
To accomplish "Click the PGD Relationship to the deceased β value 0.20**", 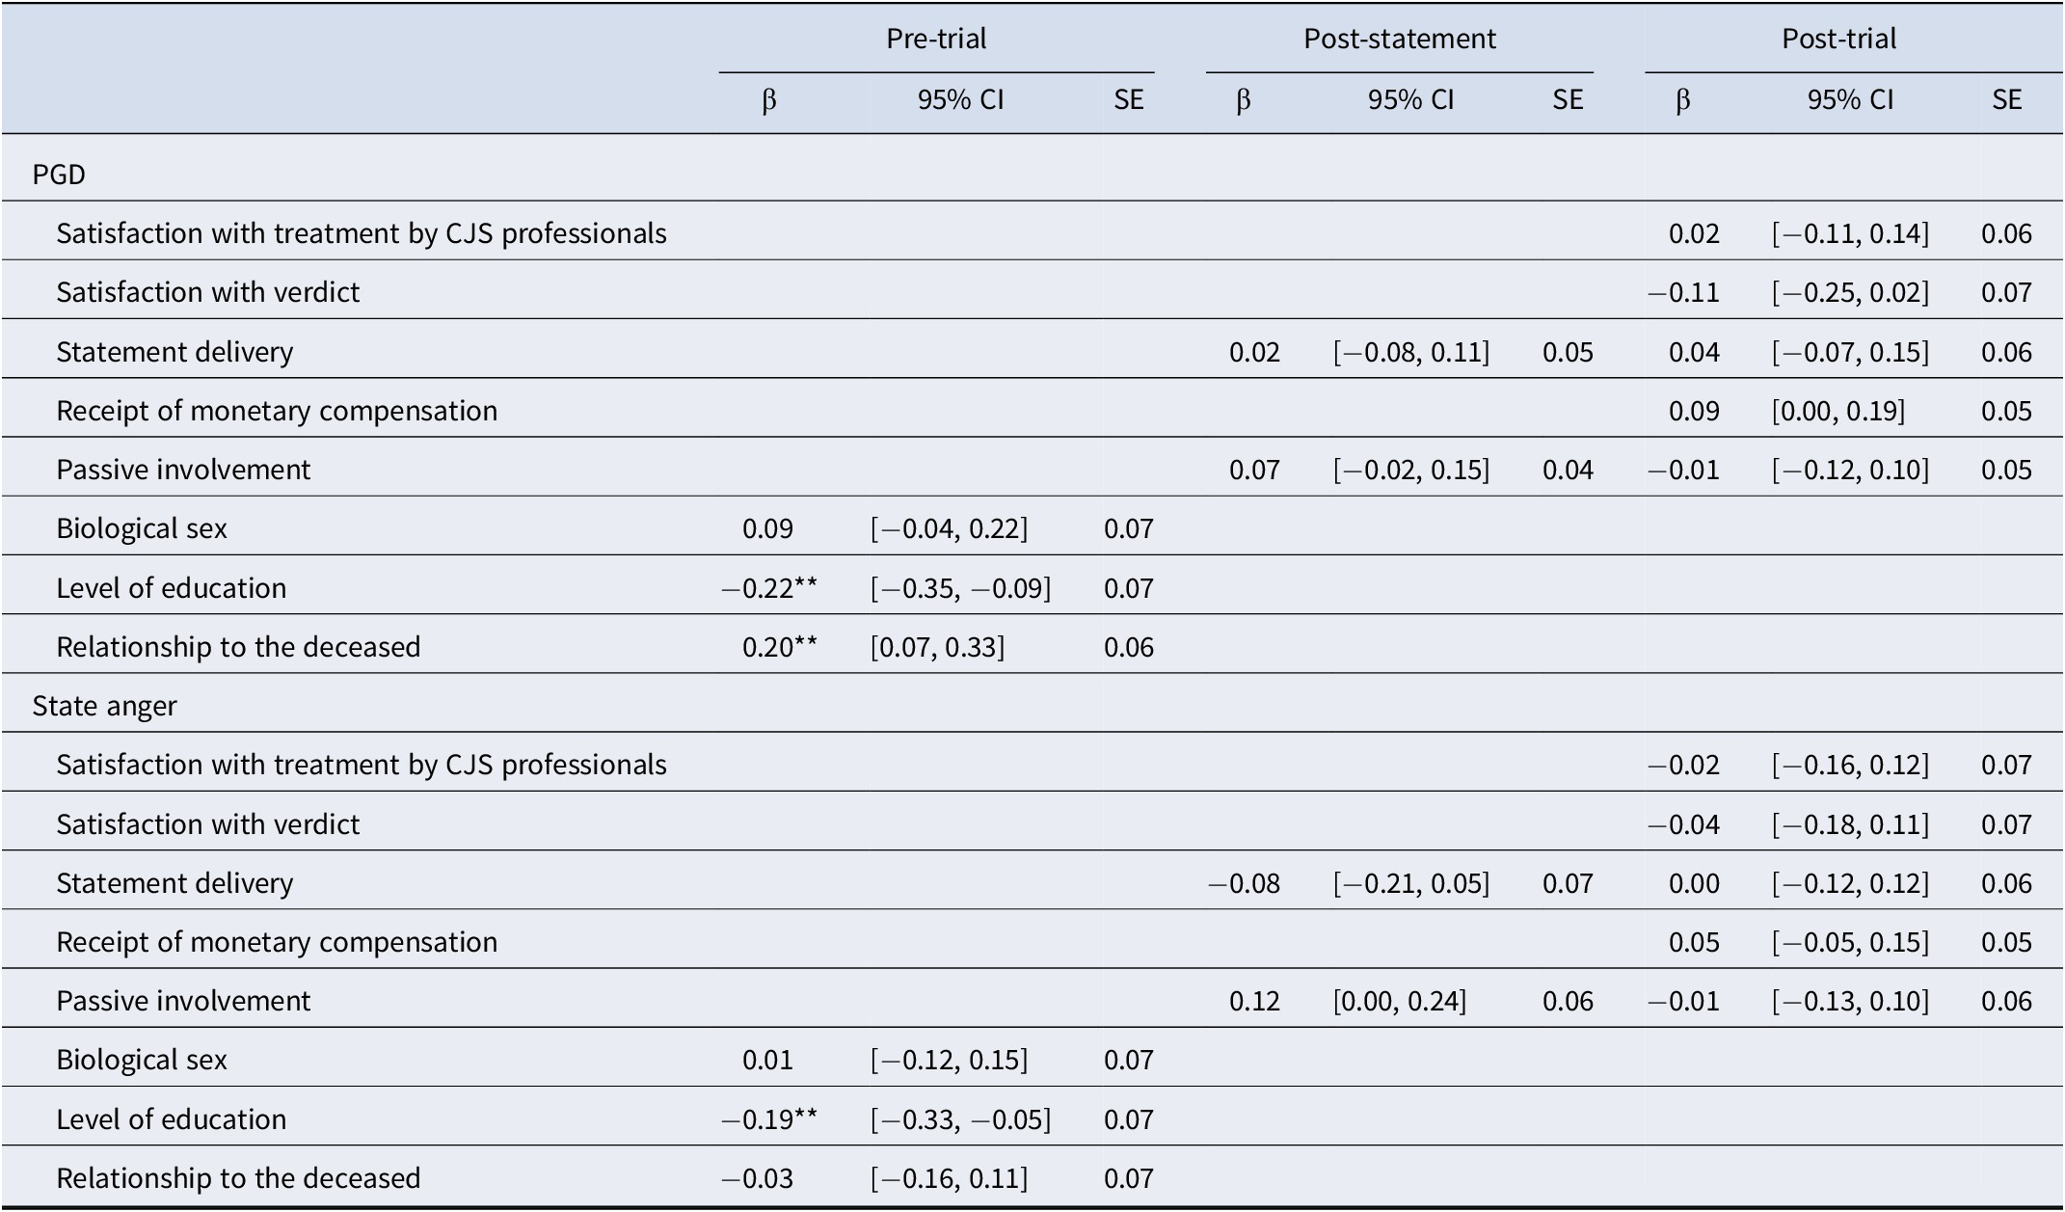I will [x=779, y=647].
